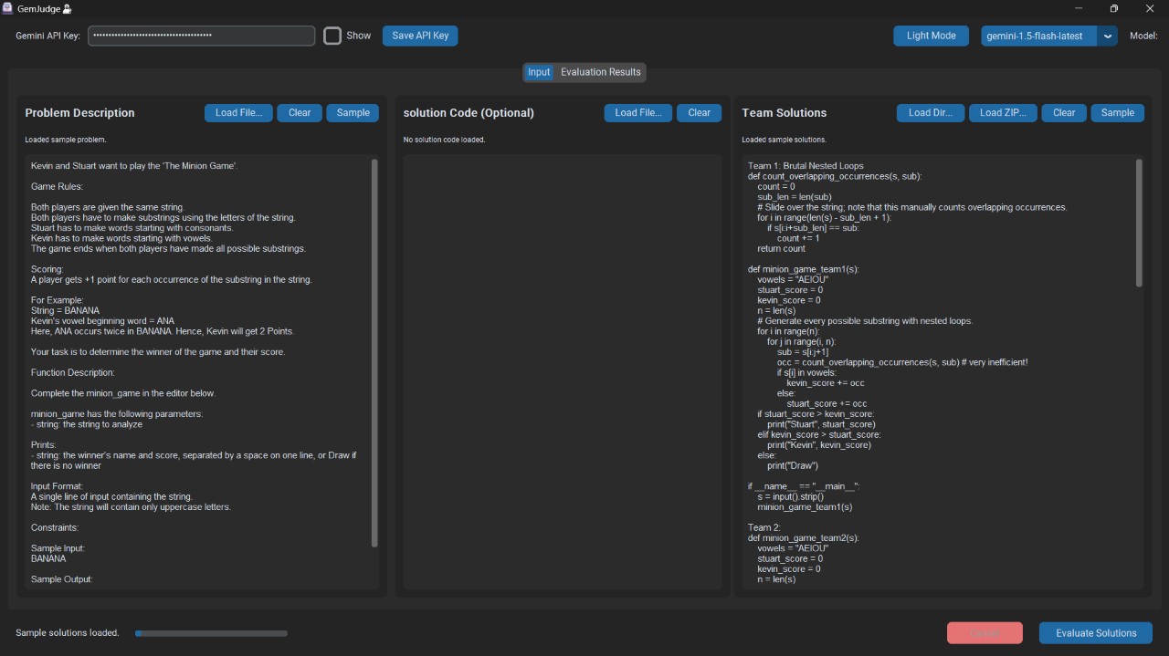Clear the Problem Description panel
The width and height of the screenshot is (1169, 656).
point(299,112)
